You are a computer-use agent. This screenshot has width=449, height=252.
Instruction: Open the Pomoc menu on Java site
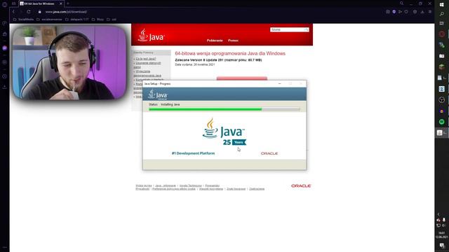pyautogui.click(x=233, y=41)
